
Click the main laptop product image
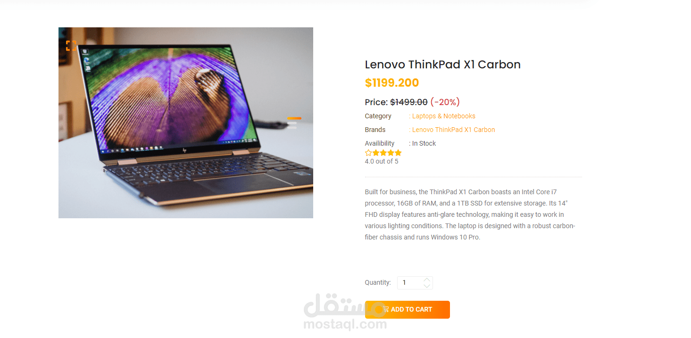point(186,123)
